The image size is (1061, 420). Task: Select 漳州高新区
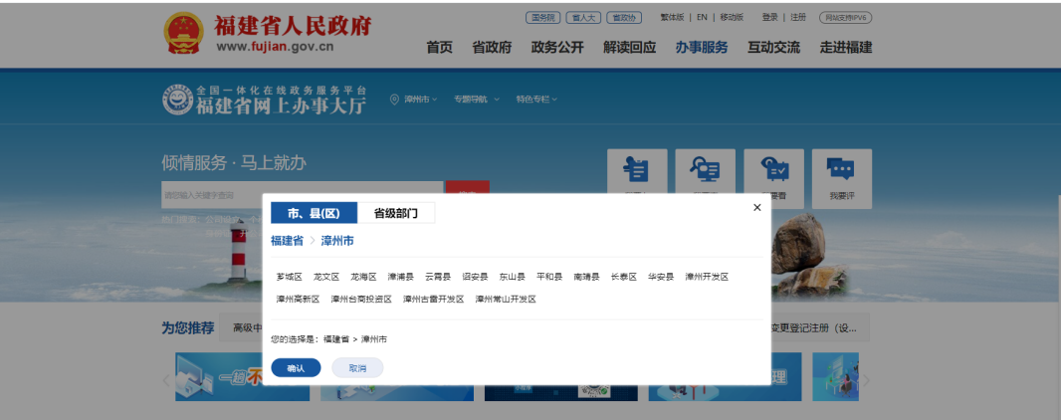coord(298,299)
